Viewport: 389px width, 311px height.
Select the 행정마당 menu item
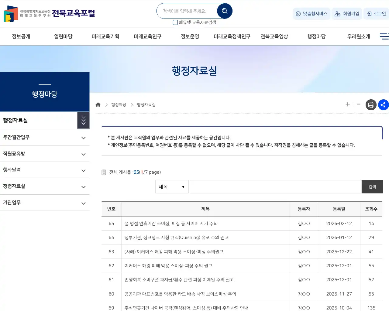[316, 36]
